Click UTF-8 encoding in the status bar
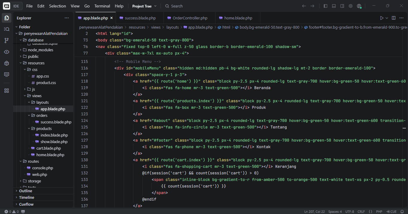The height and width of the screenshot is (214, 408). (349, 211)
